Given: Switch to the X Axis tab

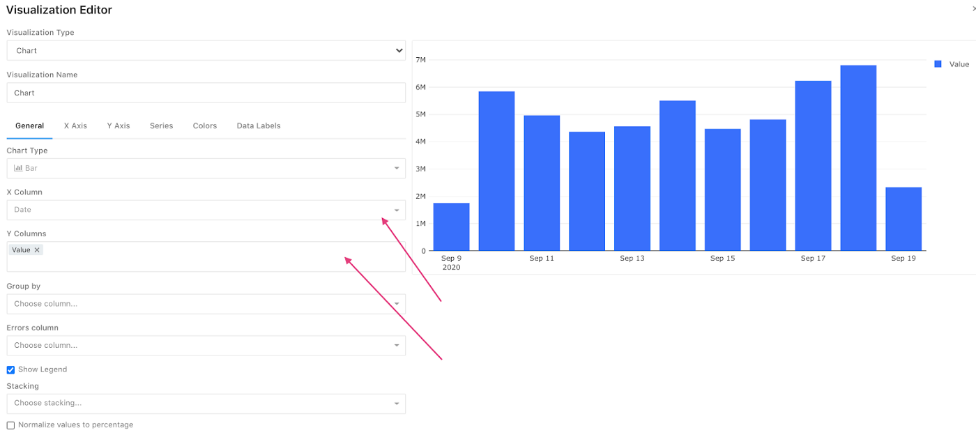Looking at the screenshot, I should tap(75, 125).
